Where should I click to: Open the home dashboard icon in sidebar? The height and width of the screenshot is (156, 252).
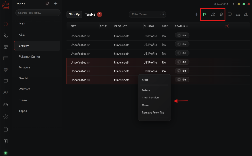pyautogui.click(x=6, y=24)
